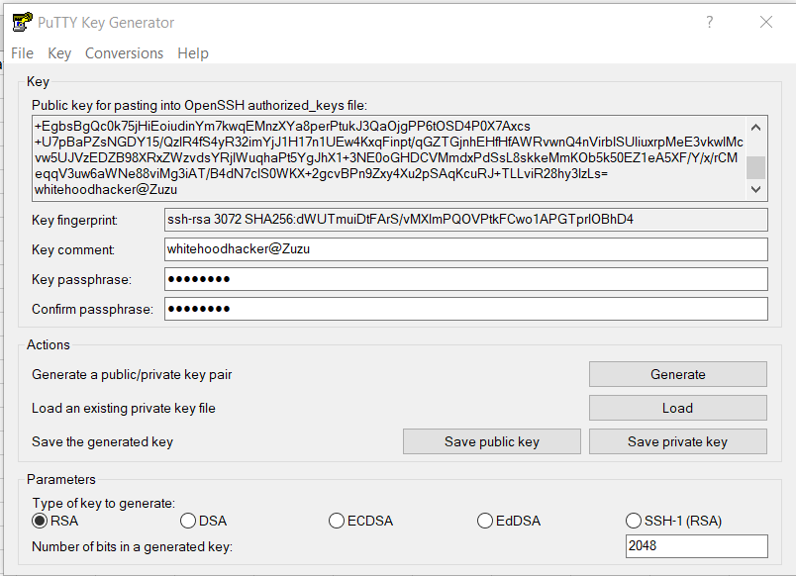
Task: Click the Key comment field
Action: click(466, 249)
